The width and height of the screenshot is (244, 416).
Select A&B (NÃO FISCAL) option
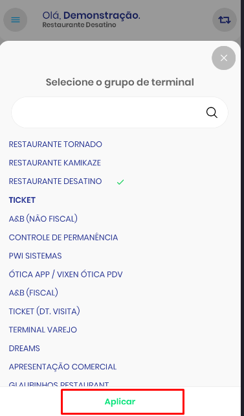pyautogui.click(x=43, y=218)
